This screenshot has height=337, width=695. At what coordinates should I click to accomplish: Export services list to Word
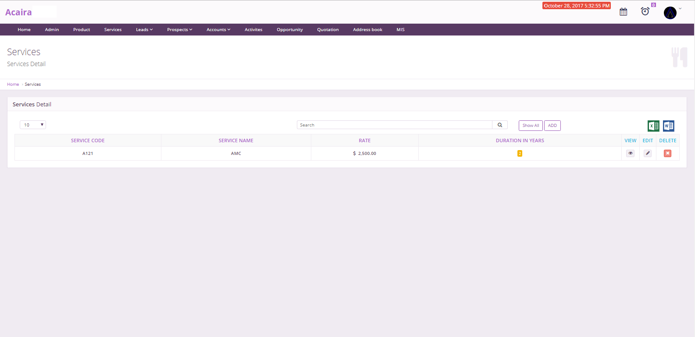click(x=668, y=126)
